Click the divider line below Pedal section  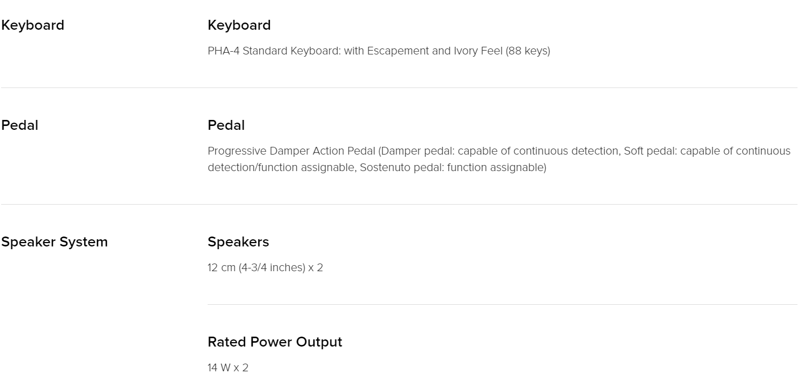pyautogui.click(x=399, y=204)
